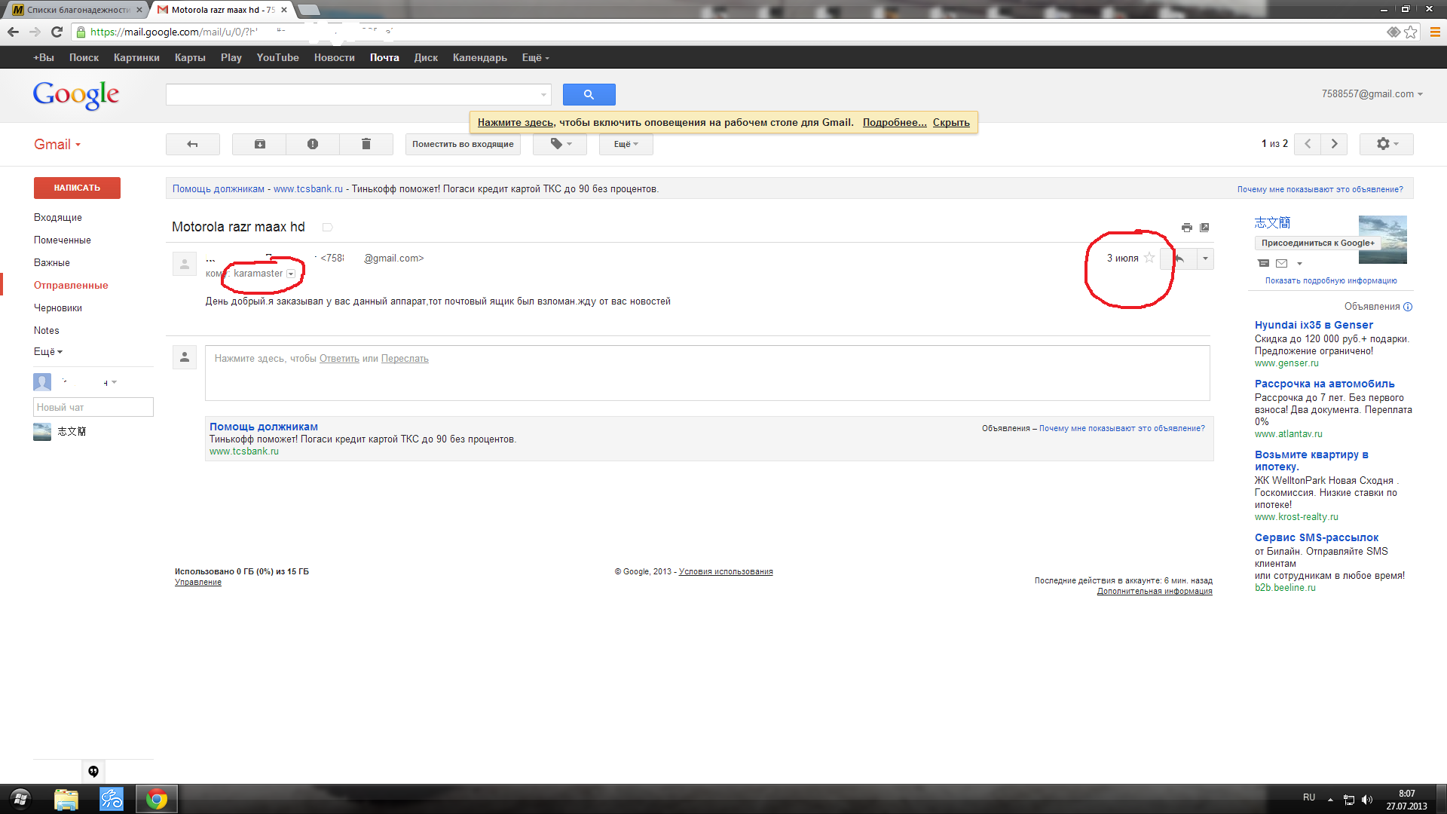Toggle importance marker next to subject
Image resolution: width=1447 pixels, height=814 pixels.
point(327,227)
